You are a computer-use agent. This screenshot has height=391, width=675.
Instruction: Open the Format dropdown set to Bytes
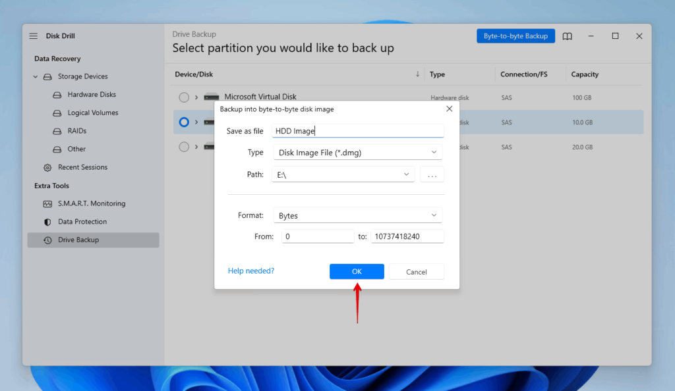pyautogui.click(x=357, y=215)
